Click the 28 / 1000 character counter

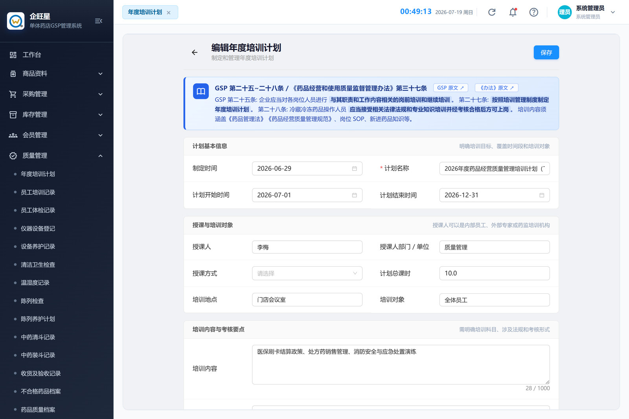click(537, 388)
